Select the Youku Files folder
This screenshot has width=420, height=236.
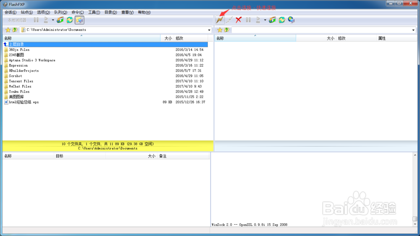point(105,91)
